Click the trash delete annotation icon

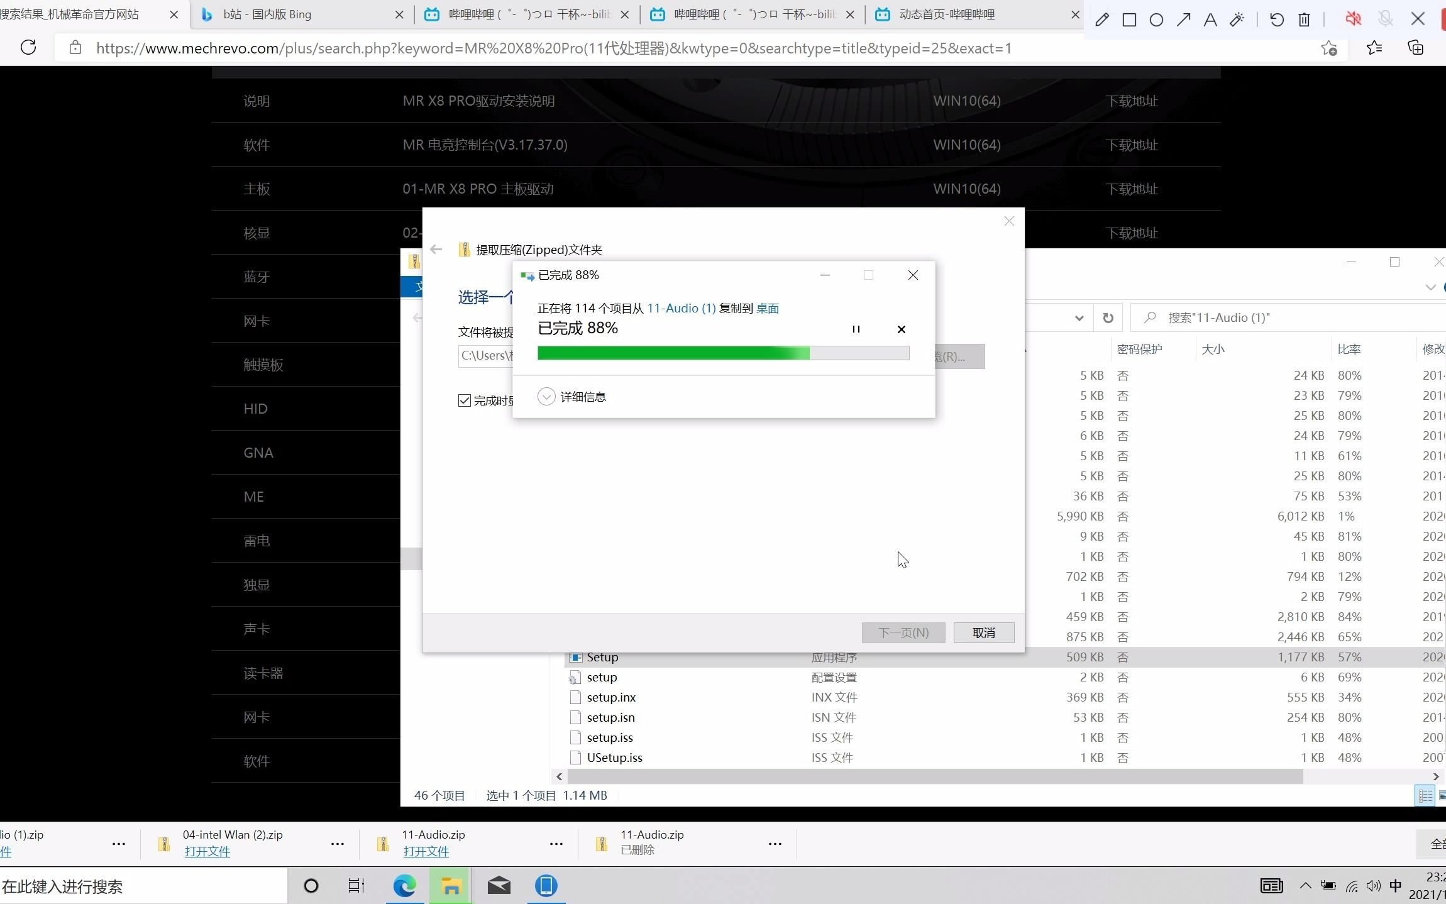click(x=1305, y=19)
